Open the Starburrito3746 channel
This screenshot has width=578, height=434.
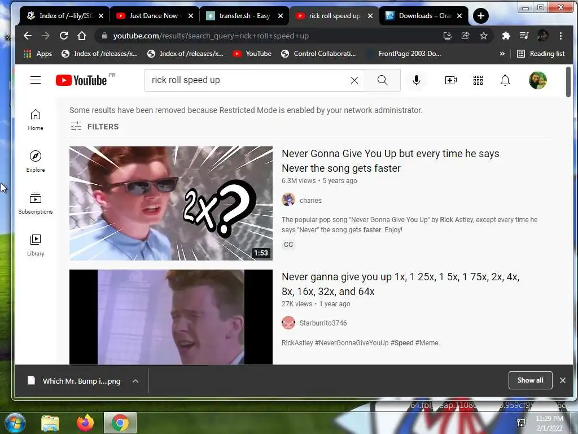323,323
